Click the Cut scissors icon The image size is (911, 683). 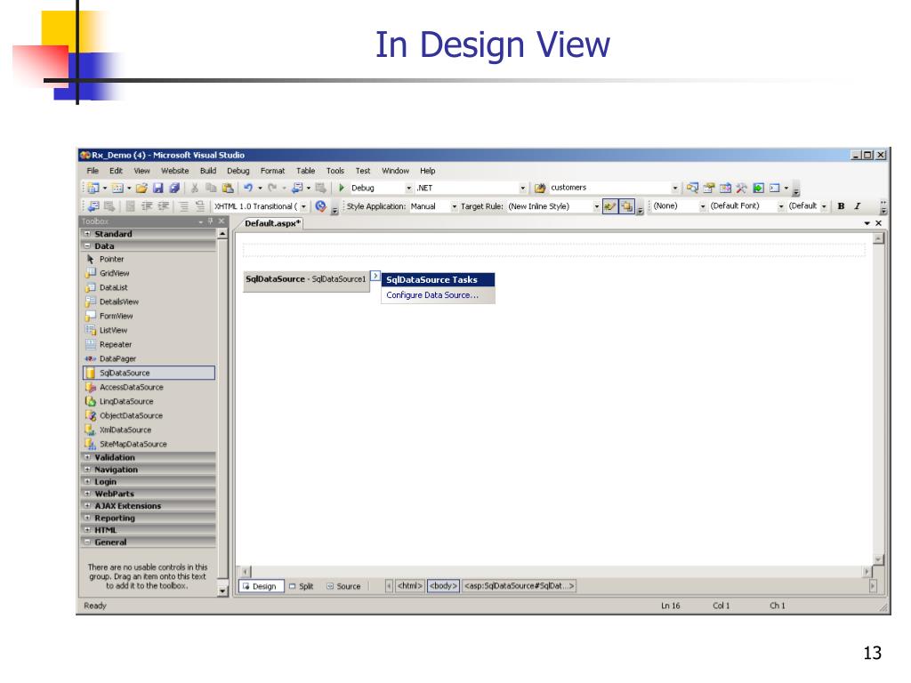[195, 188]
